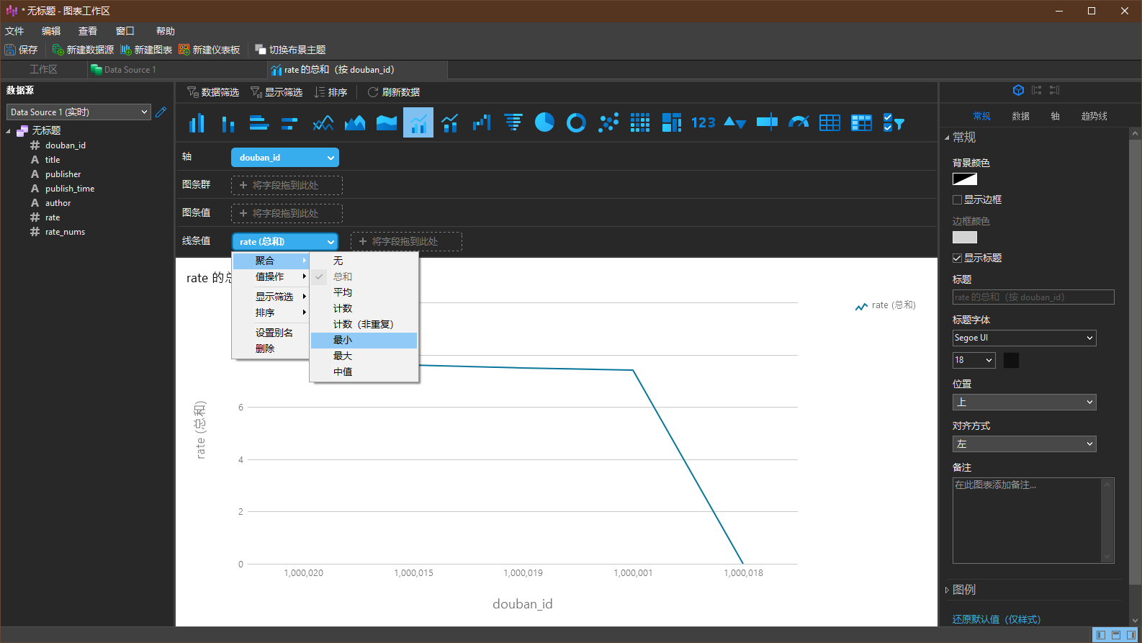Select the treemap chart icon
This screenshot has width=1142, height=643.
pyautogui.click(x=672, y=123)
